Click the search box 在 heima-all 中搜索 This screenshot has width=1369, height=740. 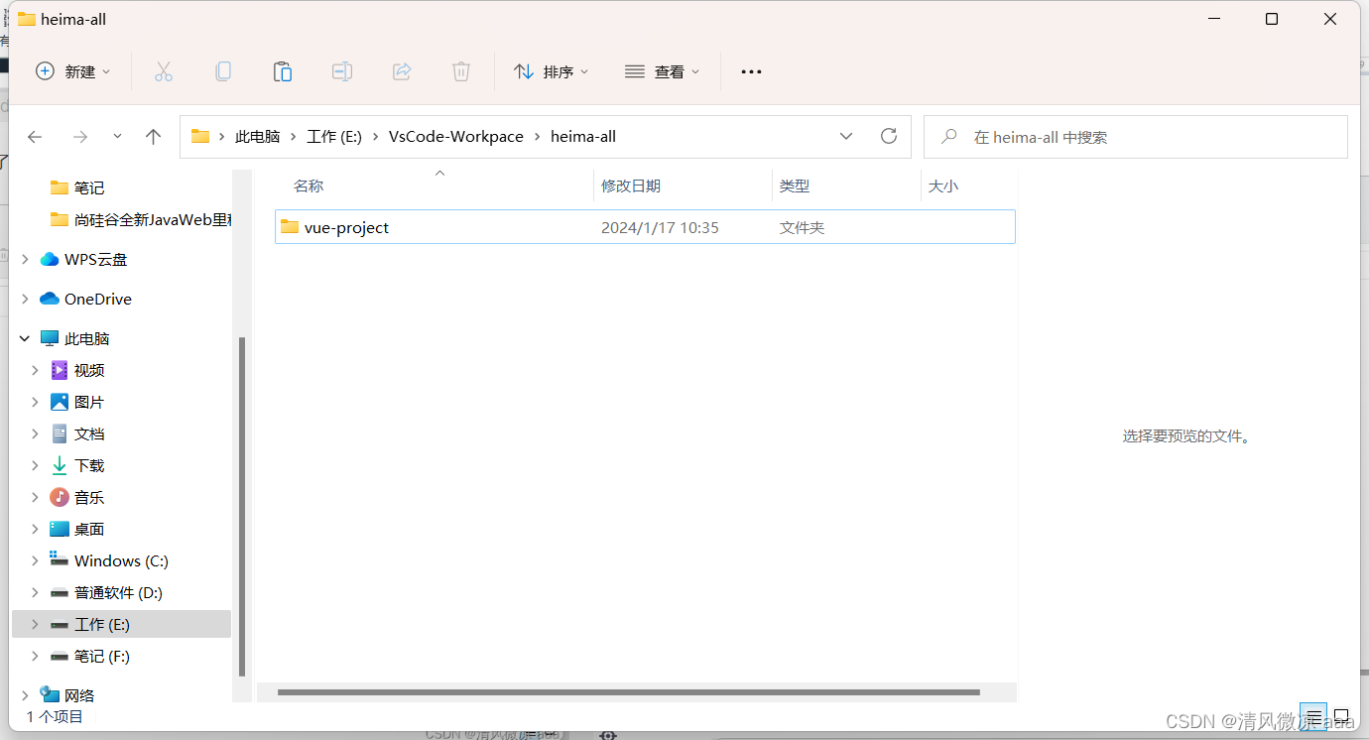tap(1135, 137)
